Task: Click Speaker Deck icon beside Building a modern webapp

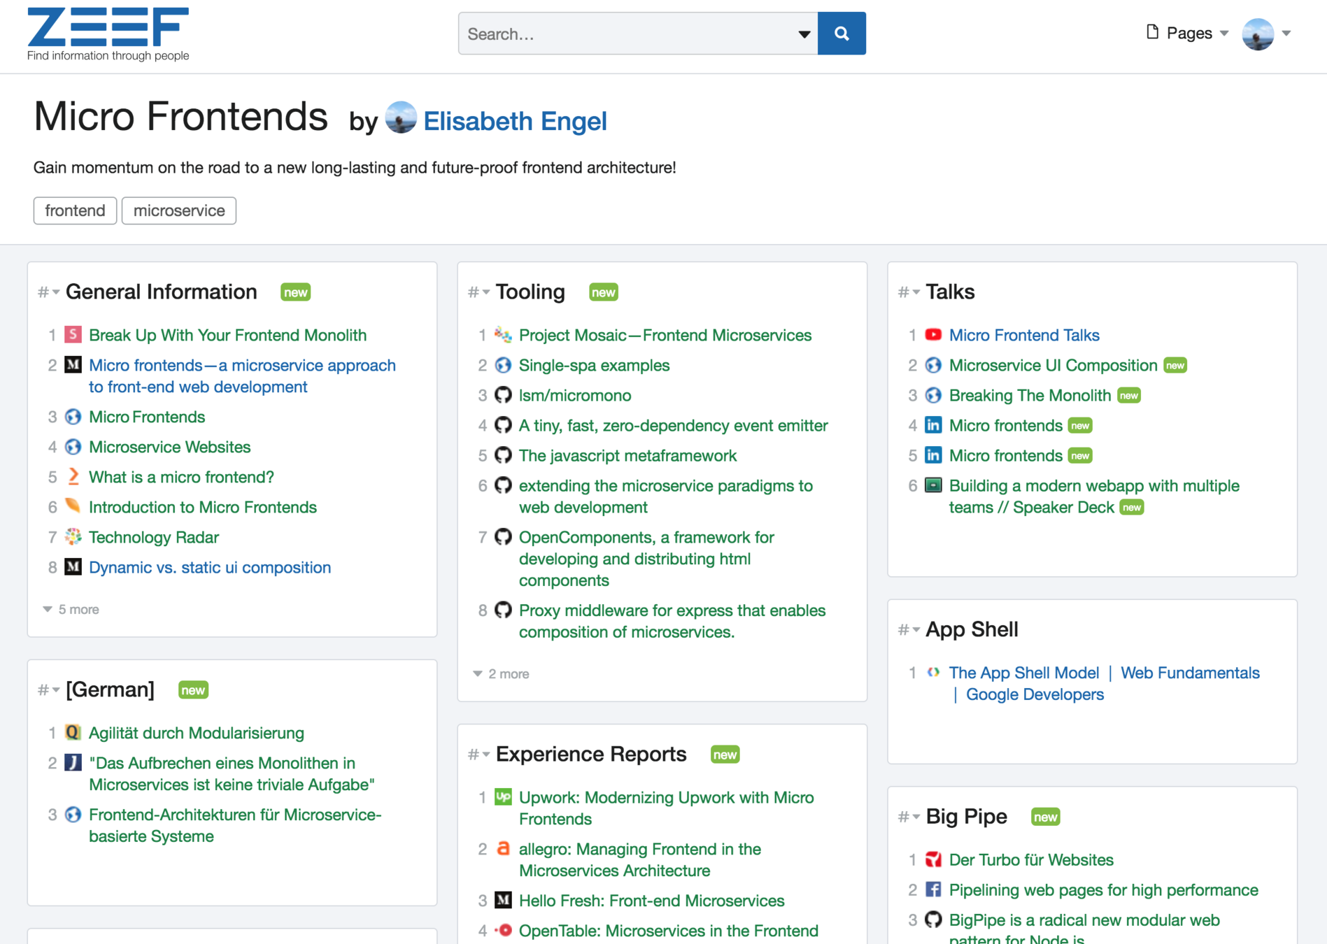Action: 933,485
